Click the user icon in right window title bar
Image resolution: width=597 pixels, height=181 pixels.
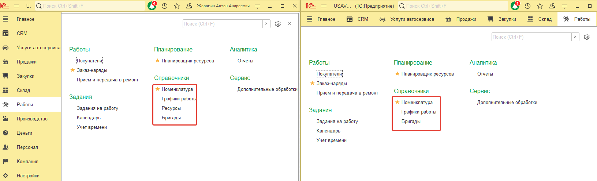click(552, 6)
